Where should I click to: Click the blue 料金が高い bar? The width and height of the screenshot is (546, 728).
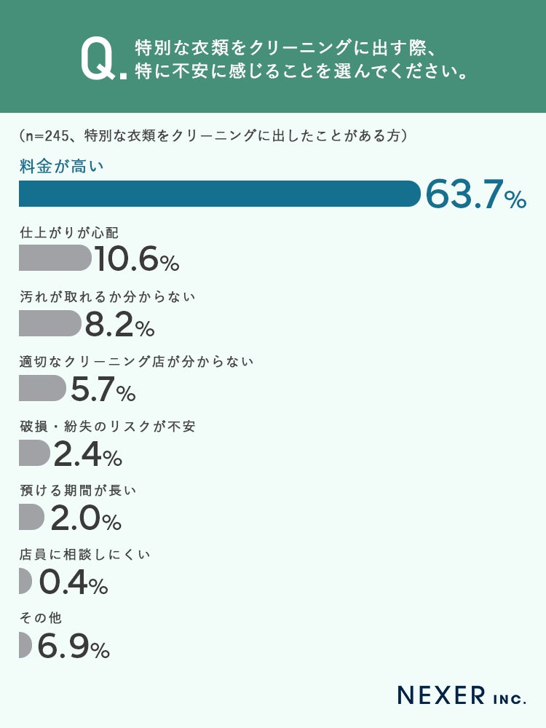218,194
